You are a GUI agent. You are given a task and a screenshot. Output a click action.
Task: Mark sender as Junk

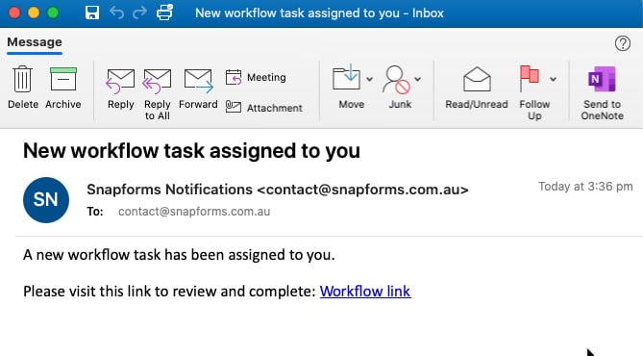coord(400,88)
